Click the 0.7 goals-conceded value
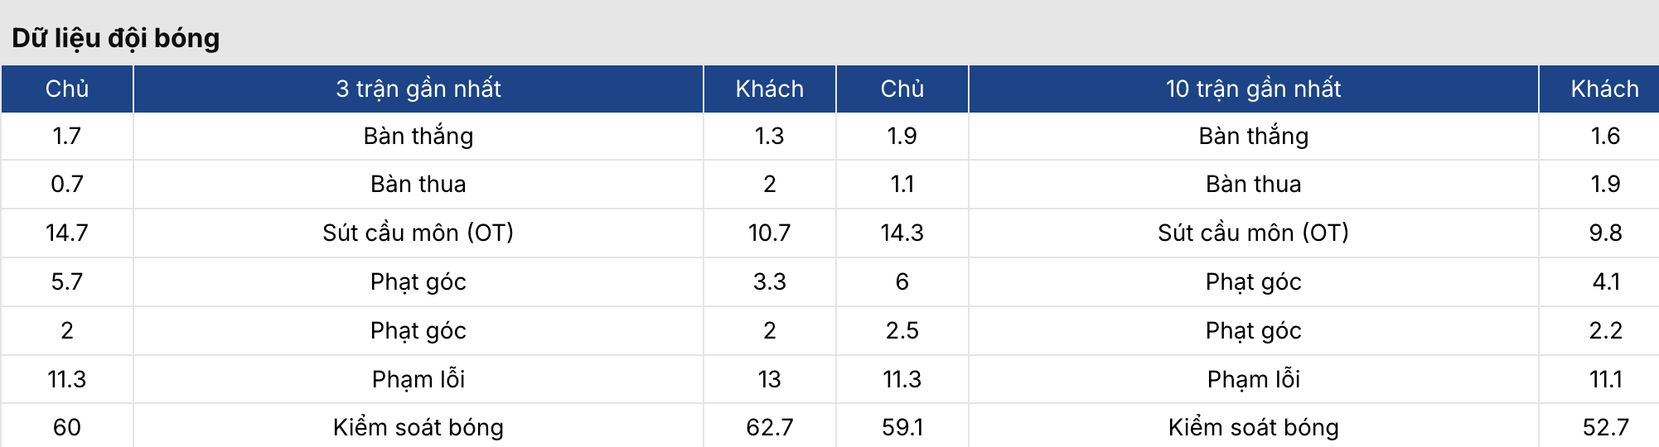Screen dimensions: 1659x447 click(x=67, y=184)
